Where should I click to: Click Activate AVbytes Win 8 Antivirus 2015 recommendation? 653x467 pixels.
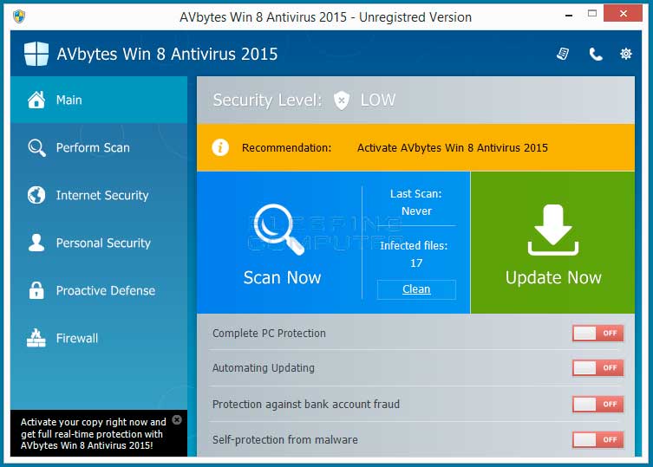coord(453,148)
